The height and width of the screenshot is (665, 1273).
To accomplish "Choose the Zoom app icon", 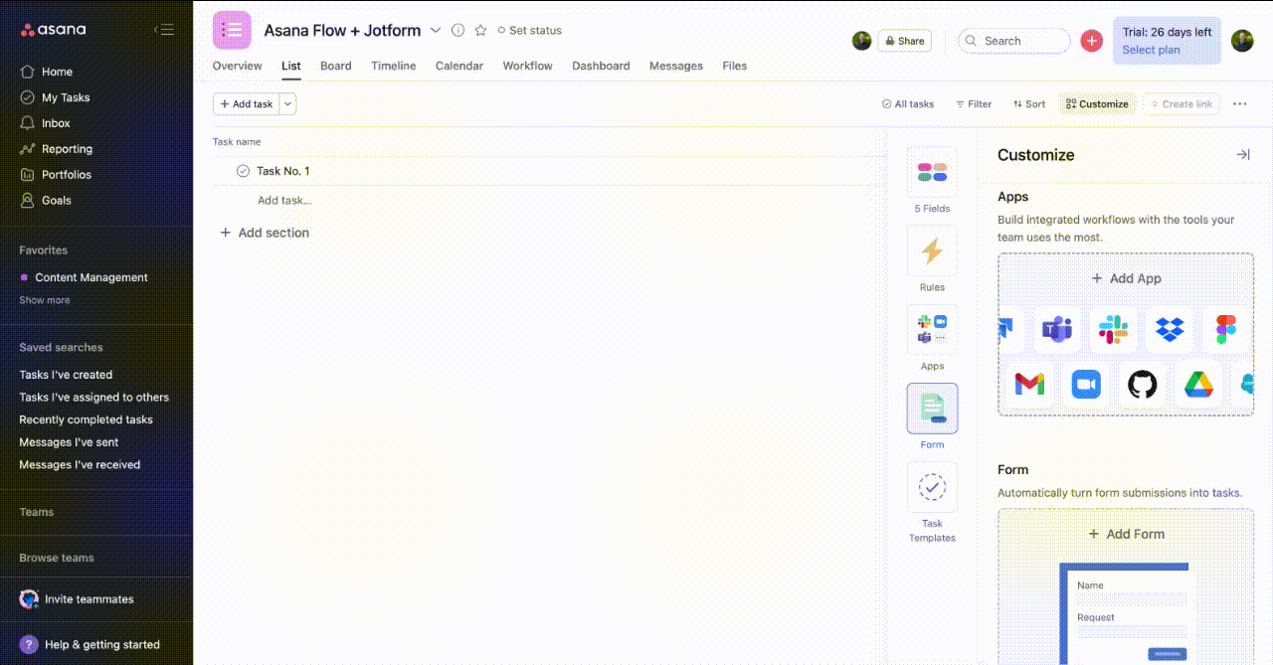I will [x=1086, y=384].
